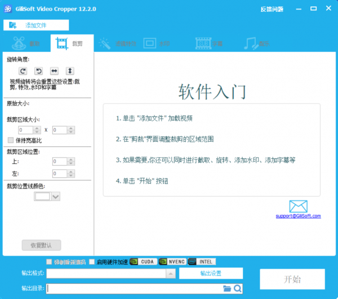Decrease crop height with down arrow
The height and width of the screenshot is (299, 338).
coord(71,132)
